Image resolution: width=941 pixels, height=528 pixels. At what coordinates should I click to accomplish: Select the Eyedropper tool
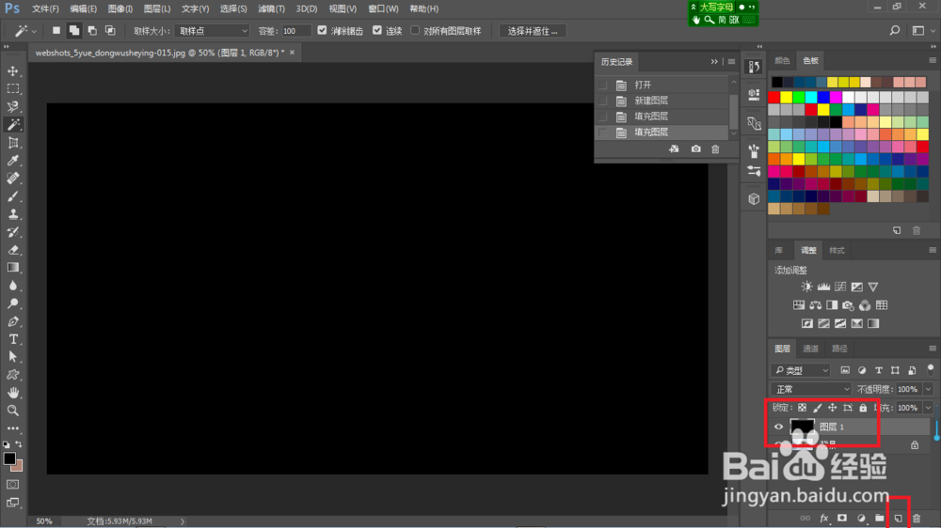coord(12,160)
